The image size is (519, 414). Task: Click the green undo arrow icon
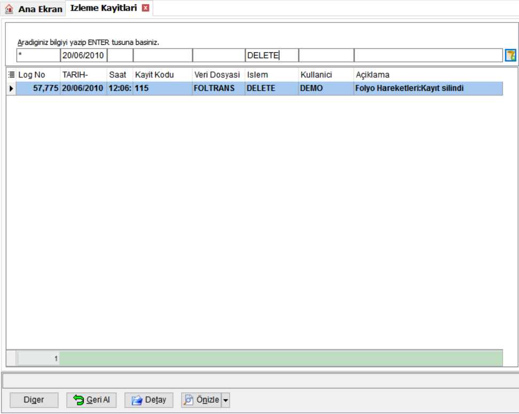click(x=78, y=400)
